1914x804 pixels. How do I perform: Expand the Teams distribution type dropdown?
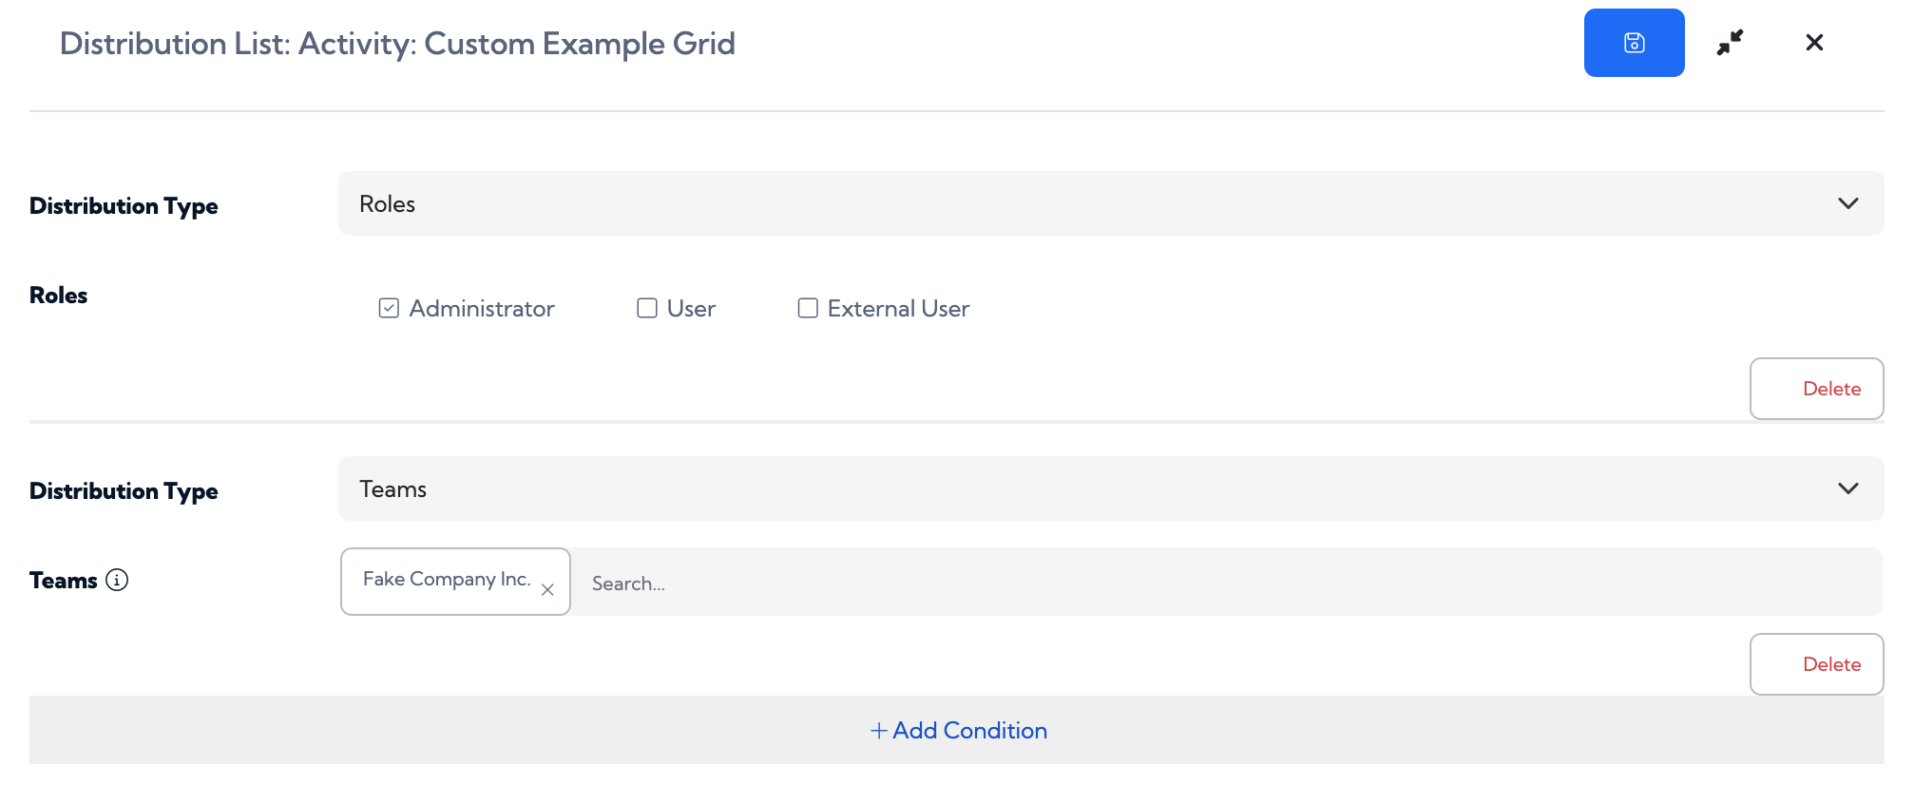1109,488
